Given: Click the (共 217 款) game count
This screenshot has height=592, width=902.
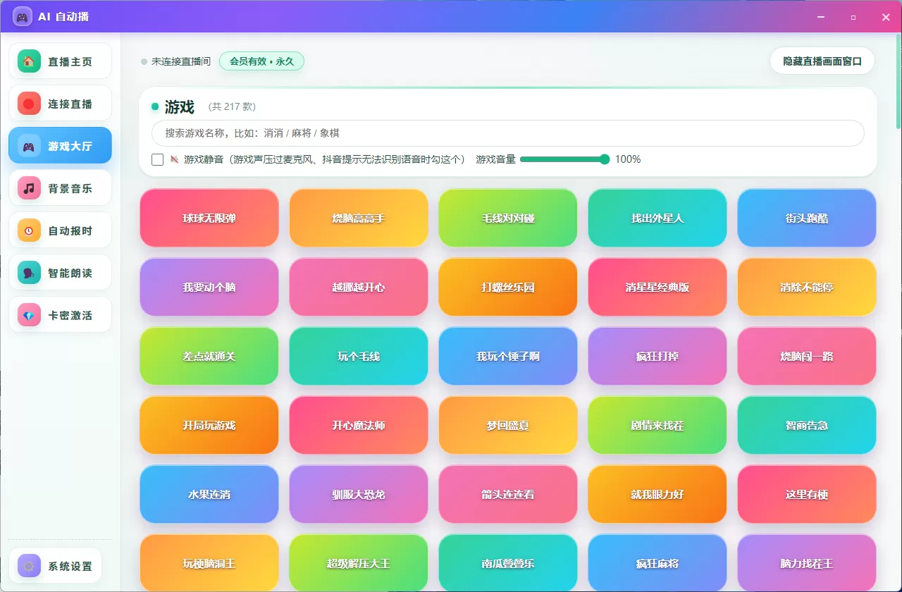Looking at the screenshot, I should point(232,106).
